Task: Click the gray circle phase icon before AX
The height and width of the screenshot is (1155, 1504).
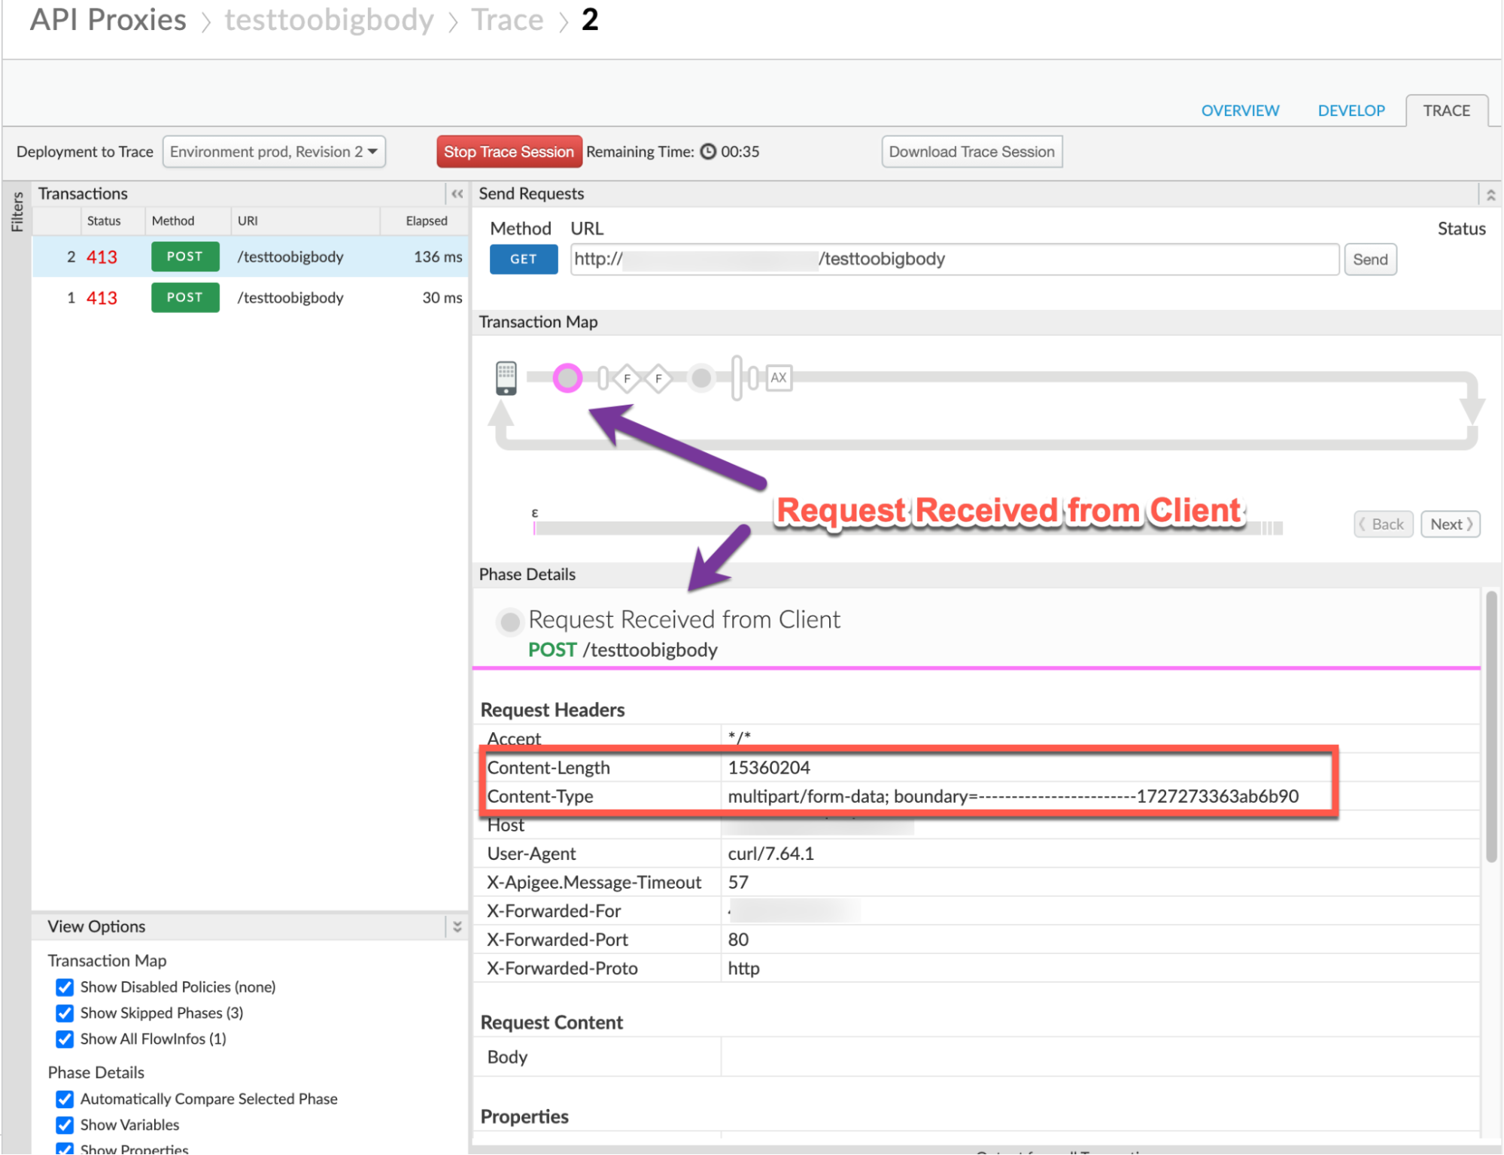Action: coord(701,378)
